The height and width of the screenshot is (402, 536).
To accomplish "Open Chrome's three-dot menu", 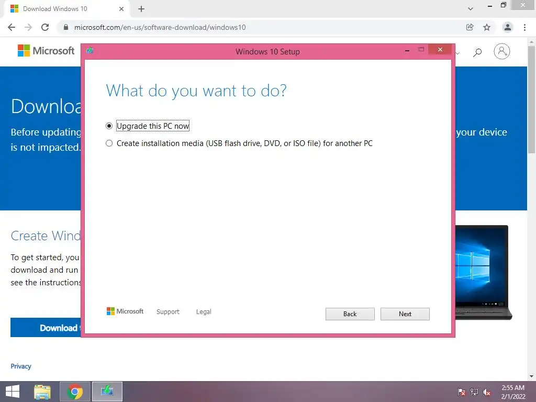I will point(524,27).
